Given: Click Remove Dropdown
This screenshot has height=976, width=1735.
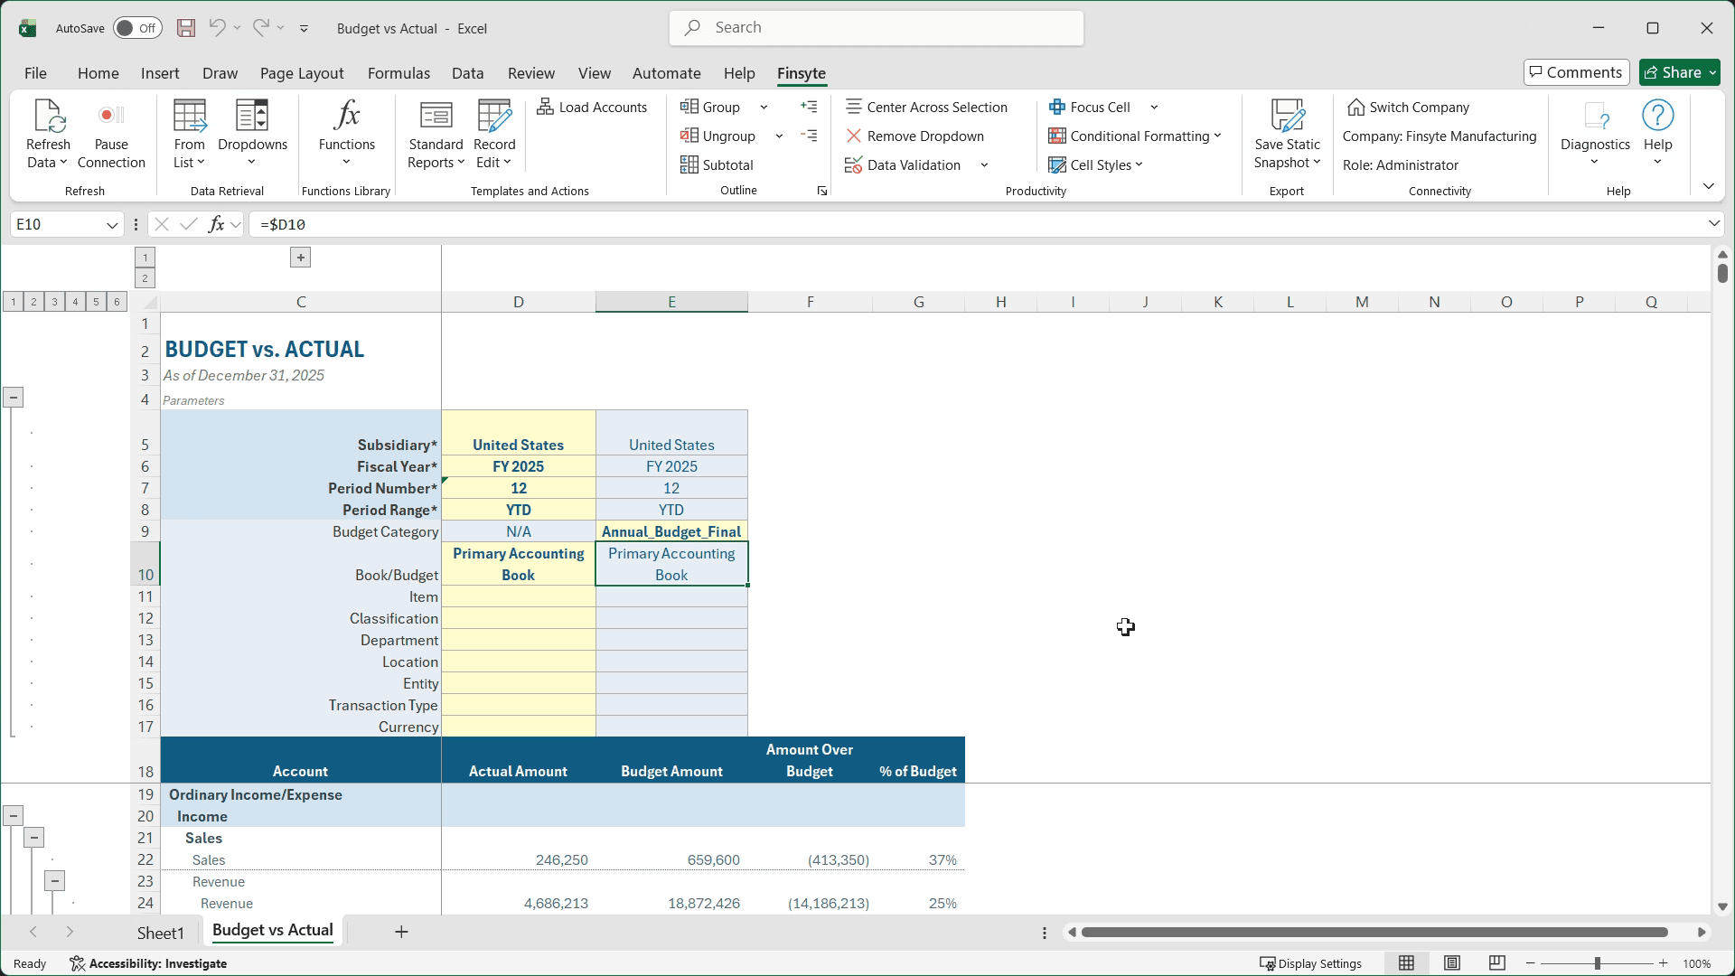Looking at the screenshot, I should [x=914, y=136].
